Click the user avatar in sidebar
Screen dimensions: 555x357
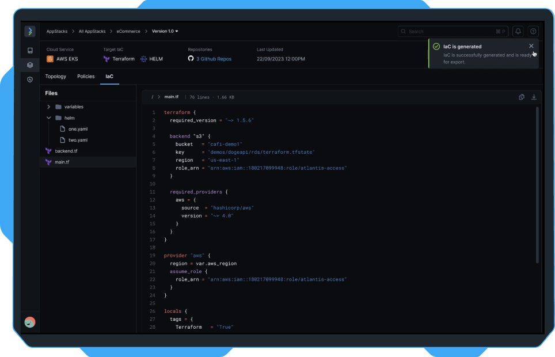pos(30,322)
